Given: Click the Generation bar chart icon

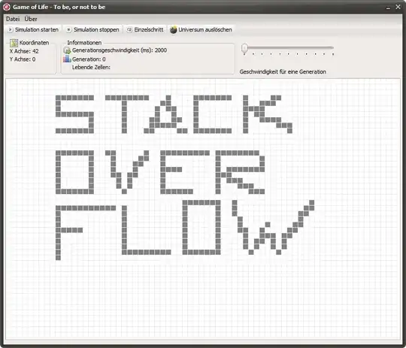Looking at the screenshot, I should [x=67, y=59].
